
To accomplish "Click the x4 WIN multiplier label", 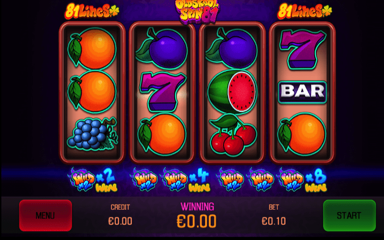I will [200, 180].
